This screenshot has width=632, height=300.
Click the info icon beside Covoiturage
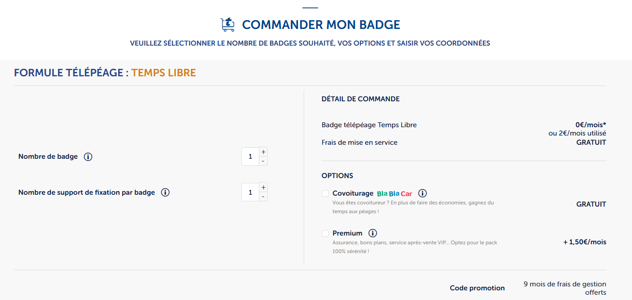[422, 193]
